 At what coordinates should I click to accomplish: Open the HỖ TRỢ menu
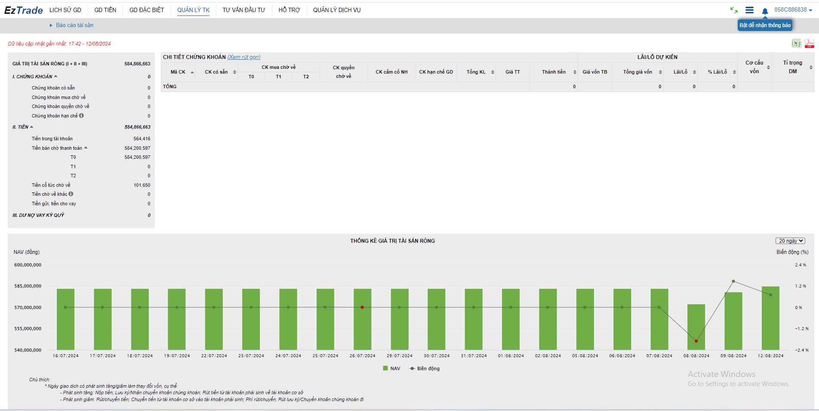(289, 10)
